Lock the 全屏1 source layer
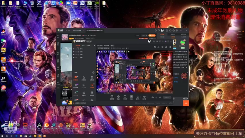The image size is (245, 138). [x=76, y=57]
